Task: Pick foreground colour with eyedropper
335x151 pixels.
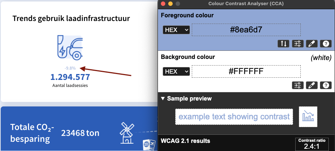Action: coord(311,44)
